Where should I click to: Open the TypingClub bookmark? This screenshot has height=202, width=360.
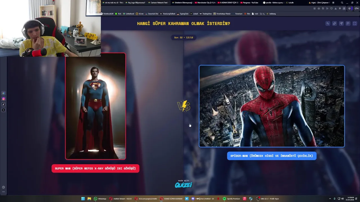[183, 14]
